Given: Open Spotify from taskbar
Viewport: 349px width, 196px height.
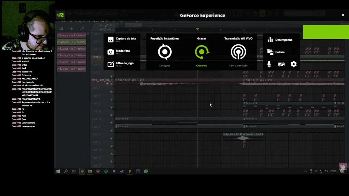Looking at the screenshot, I should click(106, 171).
